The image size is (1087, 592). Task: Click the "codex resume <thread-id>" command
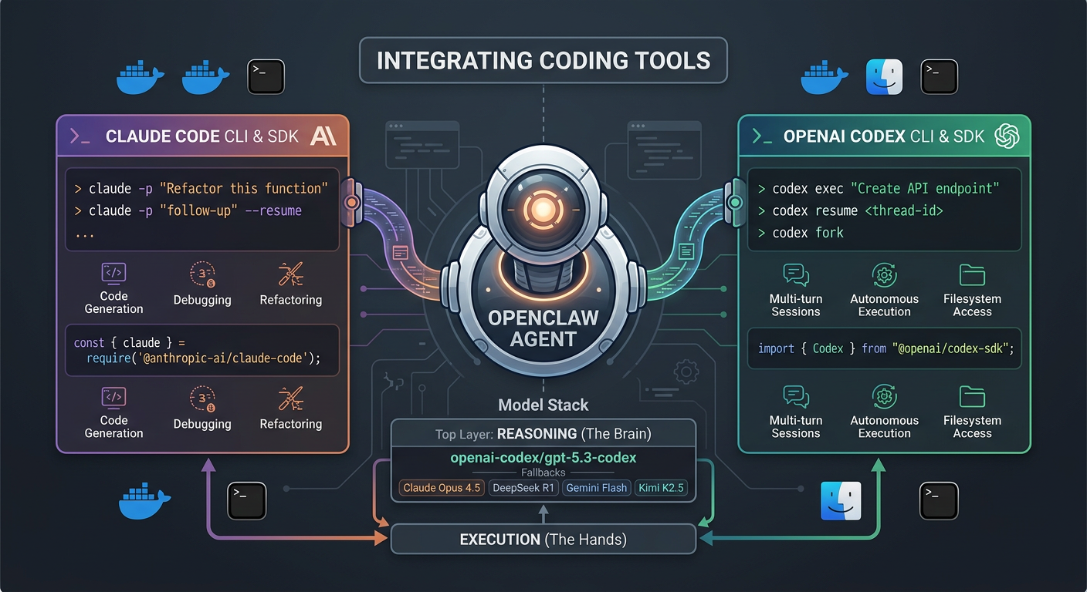851,210
